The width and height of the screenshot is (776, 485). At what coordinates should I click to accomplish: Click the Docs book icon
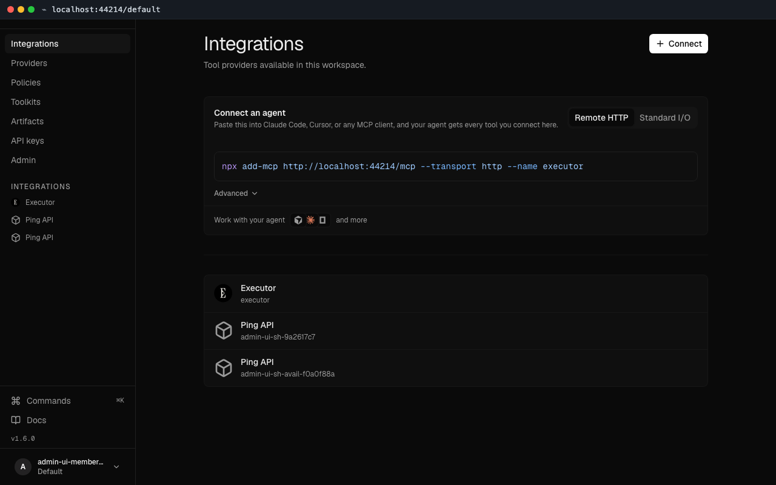[x=16, y=420]
